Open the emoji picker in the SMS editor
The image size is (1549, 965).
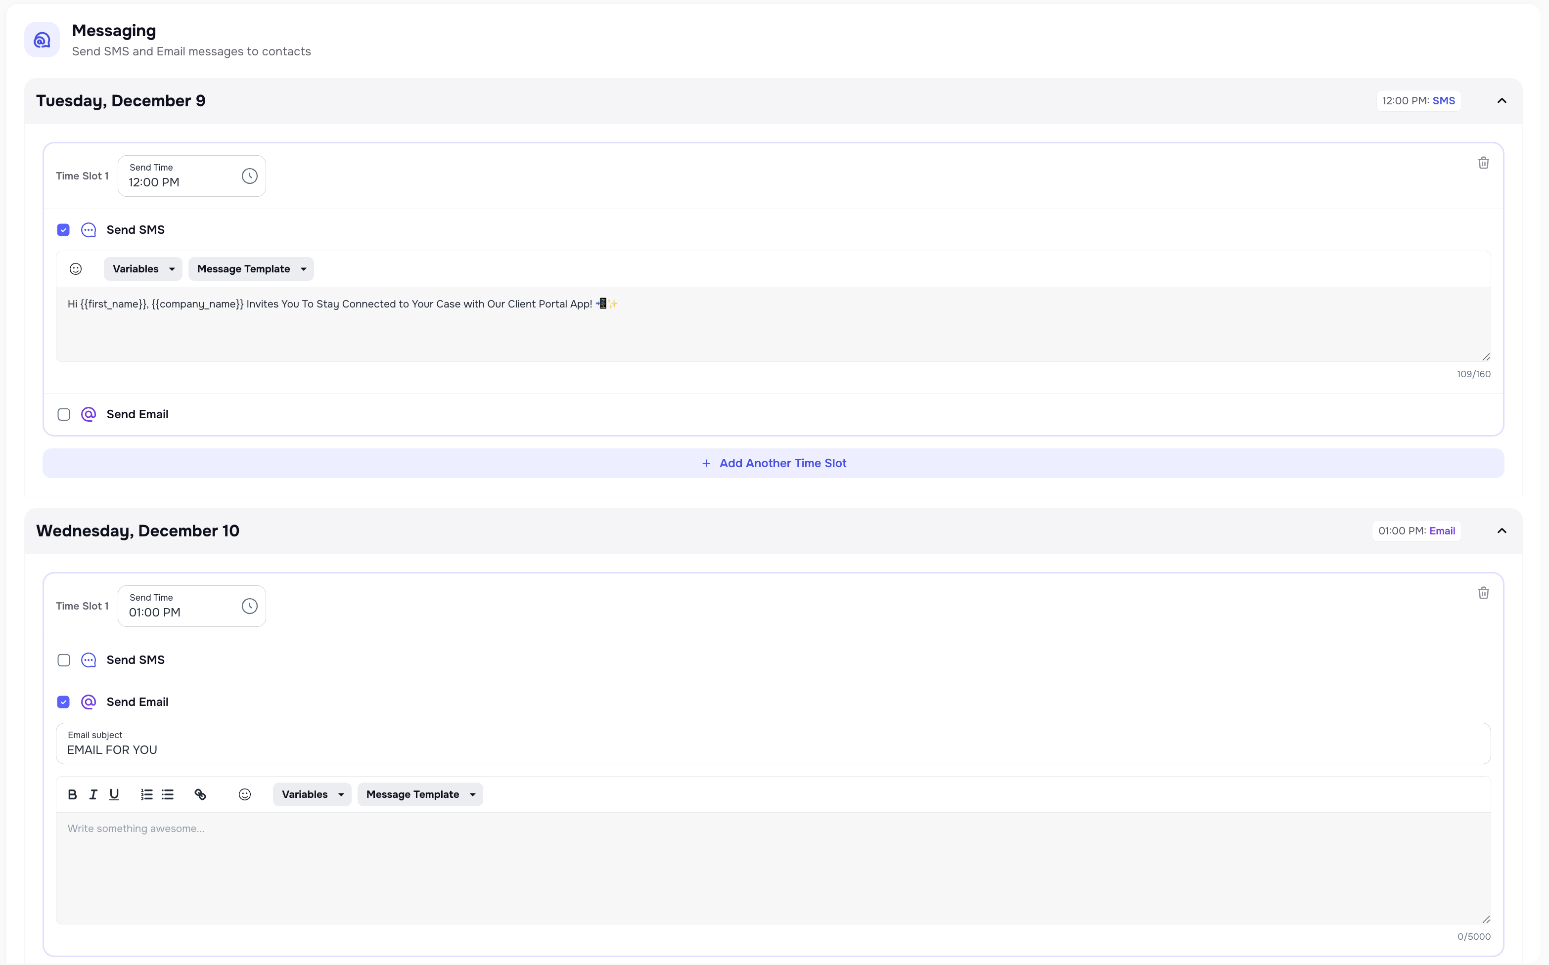76,269
